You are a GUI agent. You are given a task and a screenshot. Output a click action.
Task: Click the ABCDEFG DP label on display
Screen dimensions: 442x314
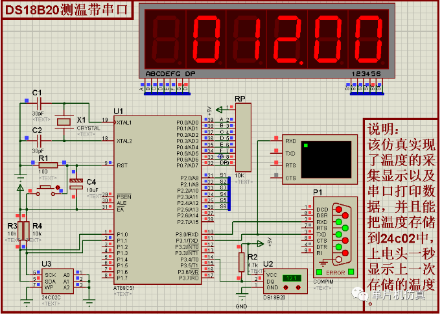click(x=170, y=73)
